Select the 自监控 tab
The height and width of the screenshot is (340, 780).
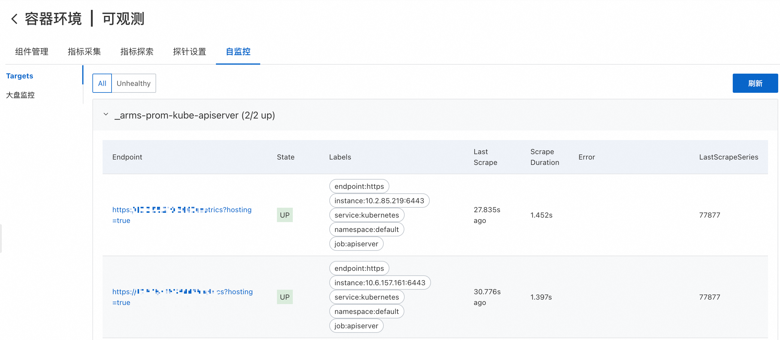(238, 51)
